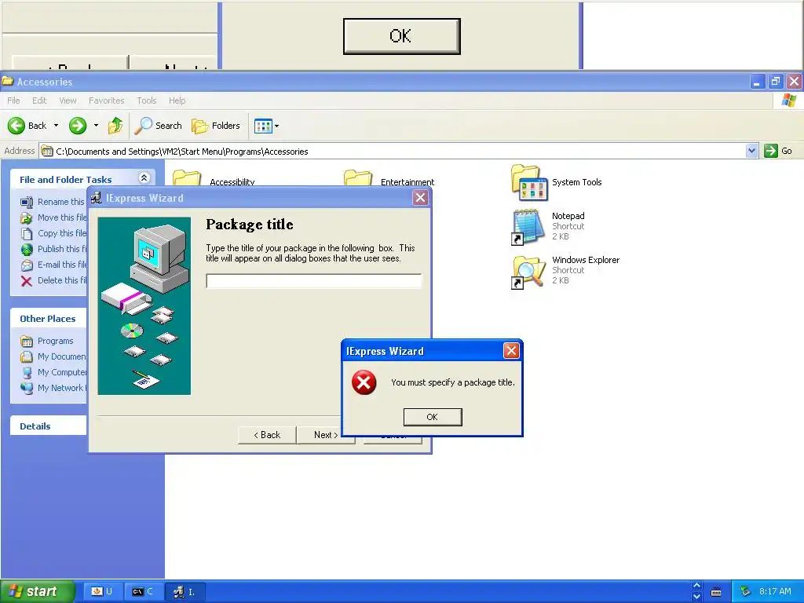
Task: Collapse the File and Folder Tasks panel
Action: (x=144, y=178)
